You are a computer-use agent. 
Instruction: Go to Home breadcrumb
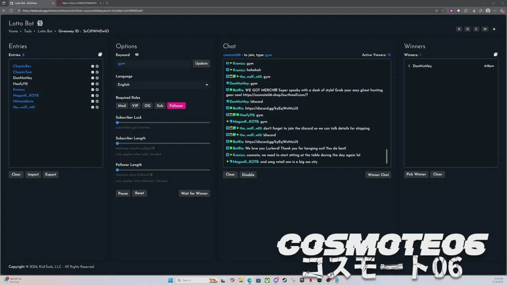coord(13,31)
